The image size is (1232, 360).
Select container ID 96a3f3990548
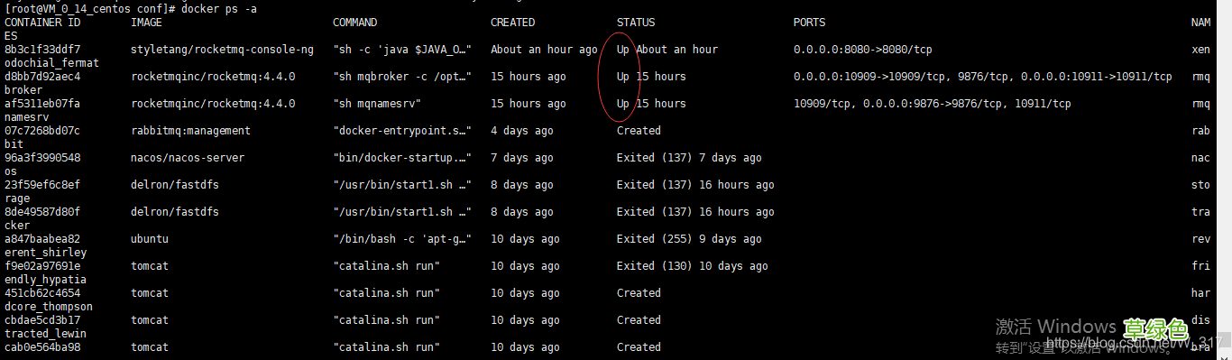(x=42, y=158)
